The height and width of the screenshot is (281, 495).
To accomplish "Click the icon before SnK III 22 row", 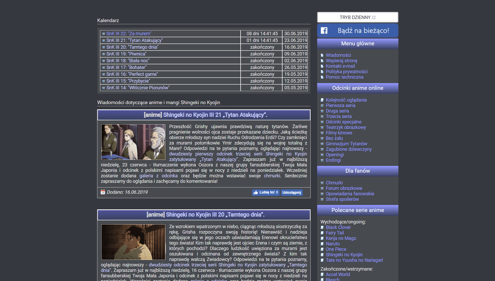I will (104, 34).
